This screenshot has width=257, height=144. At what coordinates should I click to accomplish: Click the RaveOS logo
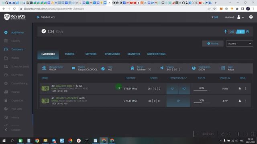(x=15, y=17)
